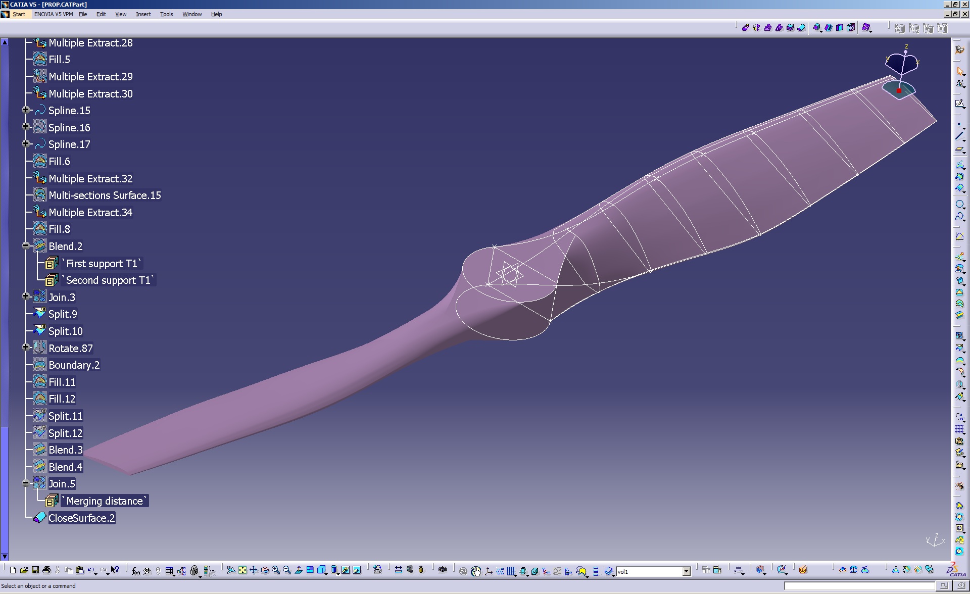Select CloseSurface.2 in the tree
The image size is (970, 594).
[x=81, y=518]
